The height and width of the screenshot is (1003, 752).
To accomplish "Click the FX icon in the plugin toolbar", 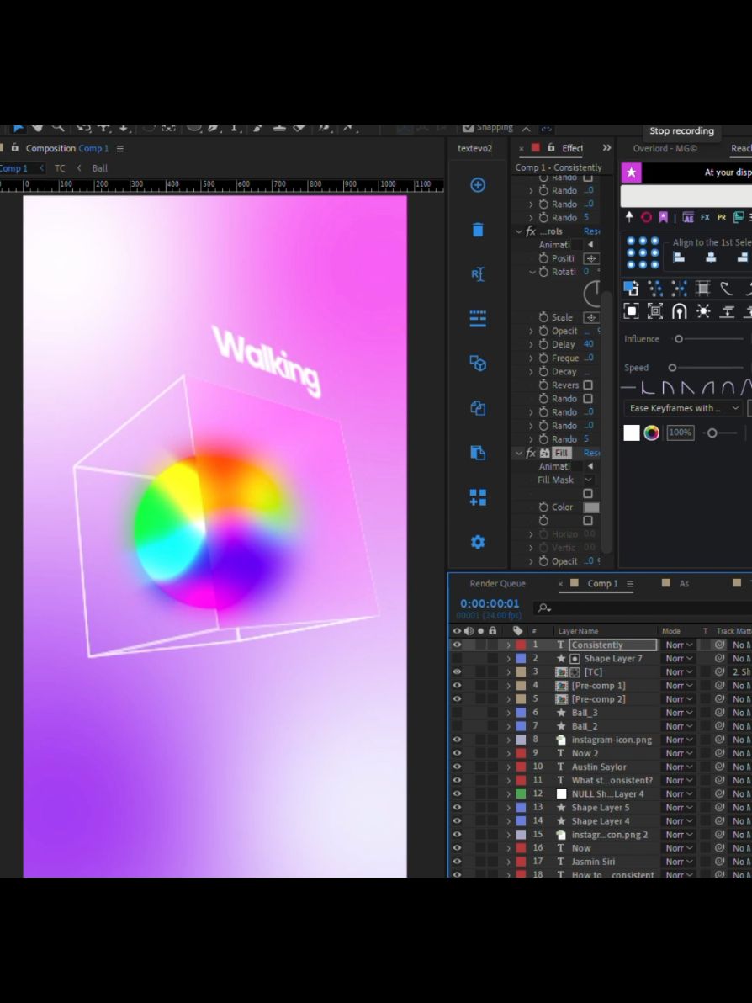I will pos(706,217).
